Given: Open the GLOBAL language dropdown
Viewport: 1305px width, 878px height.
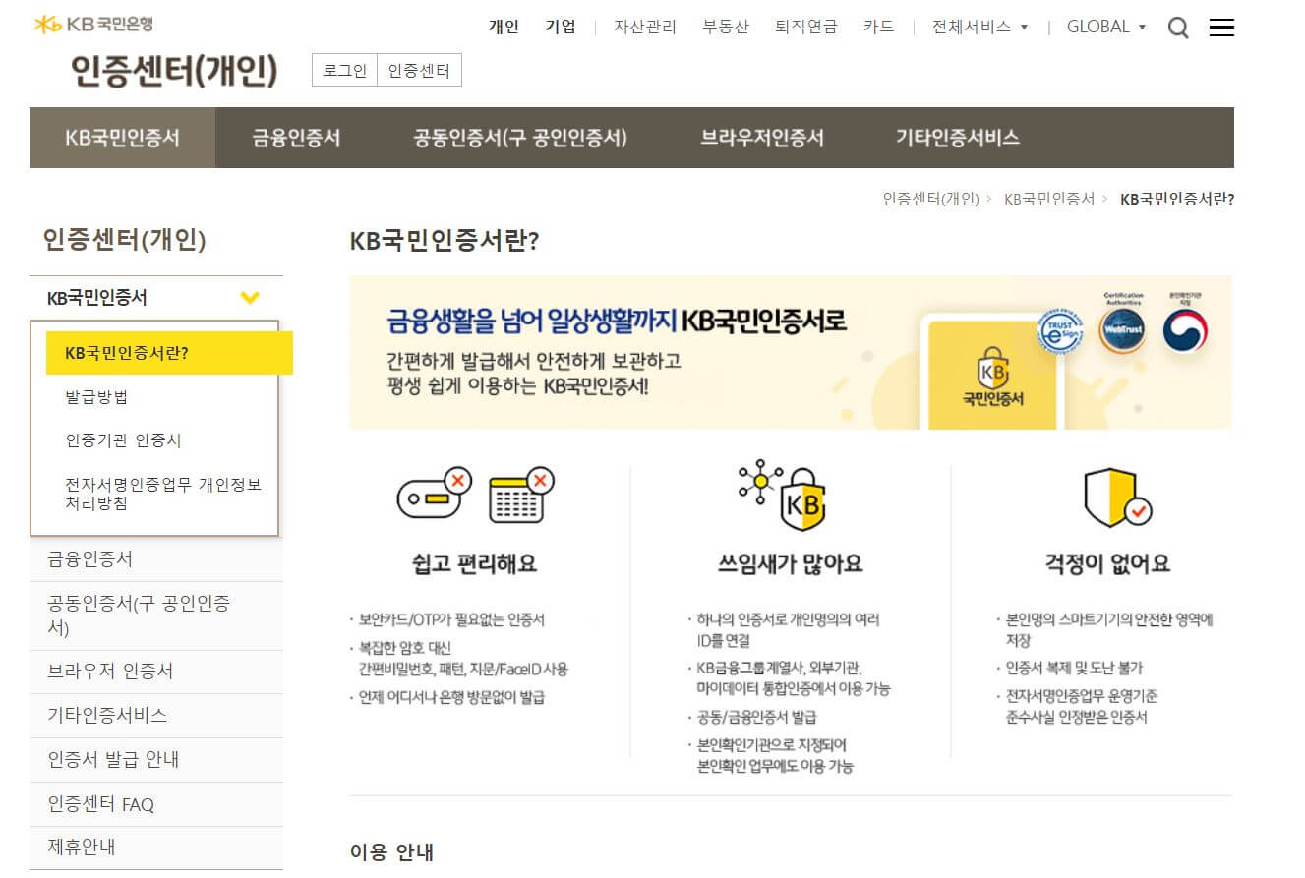Looking at the screenshot, I should tap(1105, 28).
